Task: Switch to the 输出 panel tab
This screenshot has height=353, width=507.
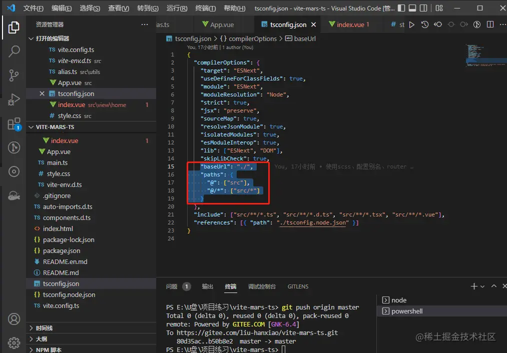Action: click(207, 286)
